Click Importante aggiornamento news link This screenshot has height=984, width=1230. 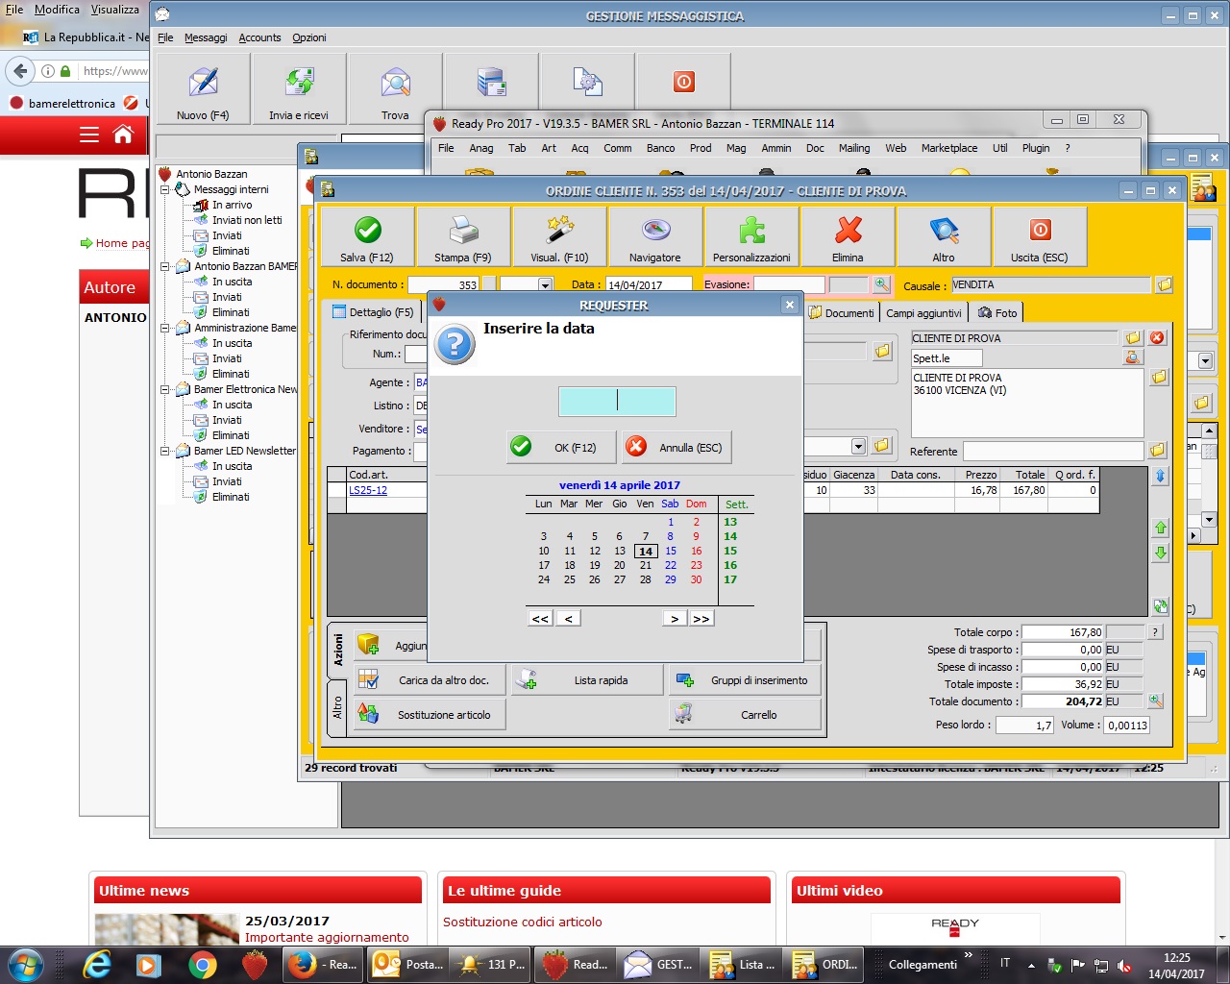[327, 937]
